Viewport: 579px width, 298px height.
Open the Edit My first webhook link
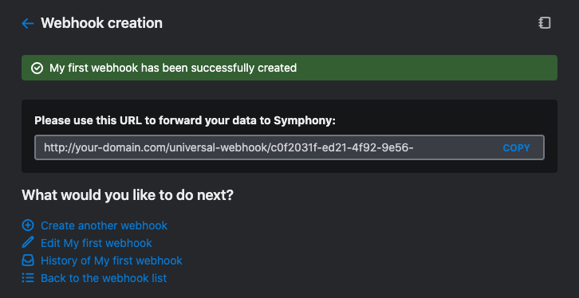click(x=96, y=243)
